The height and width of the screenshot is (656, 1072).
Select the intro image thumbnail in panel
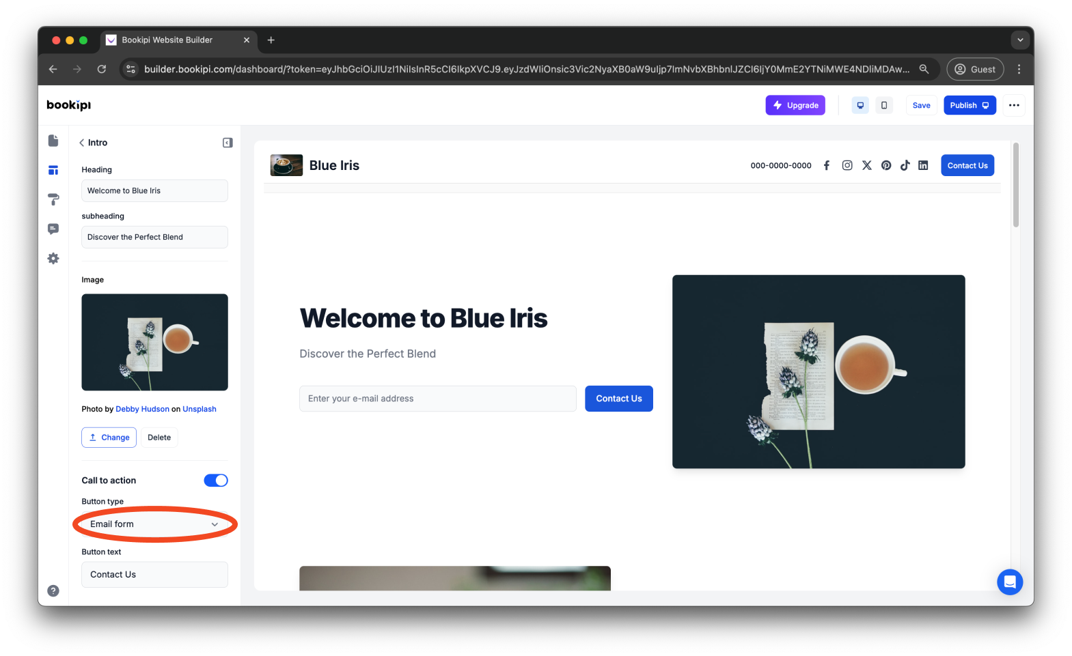pos(154,342)
